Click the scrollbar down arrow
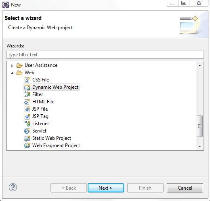Screen dimensions: 210x201 200,146
